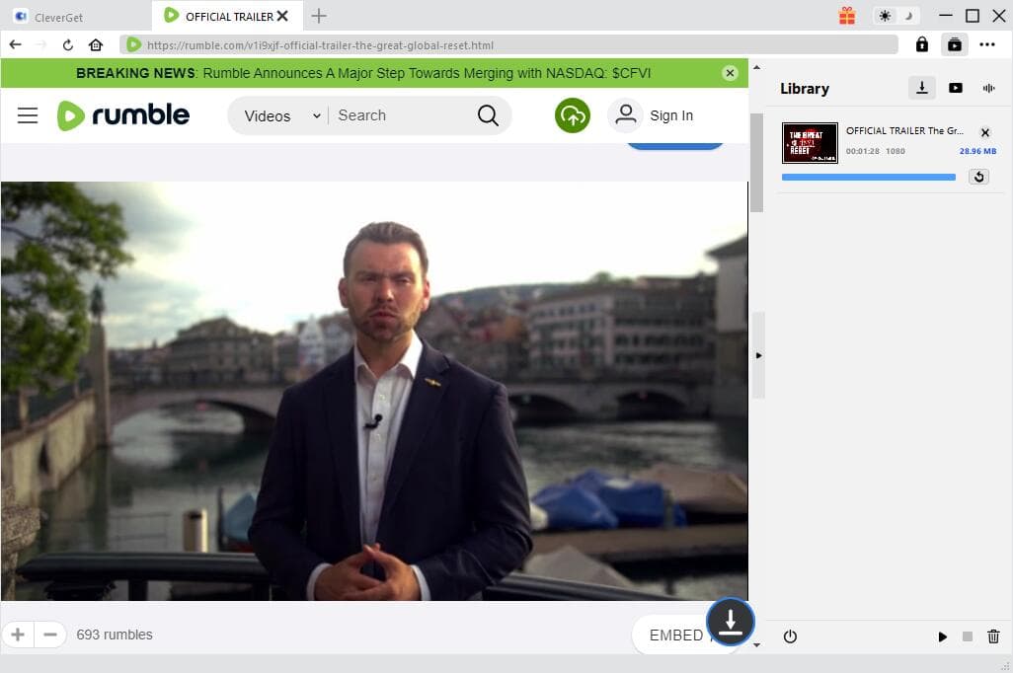The height and width of the screenshot is (673, 1013).
Task: Click the blue download progress bar
Action: [867, 177]
